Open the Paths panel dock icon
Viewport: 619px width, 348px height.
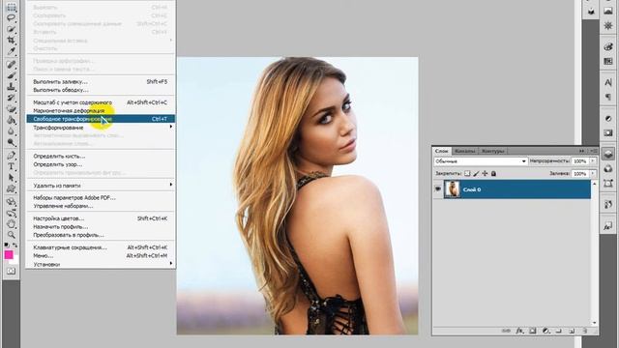pos(608,183)
